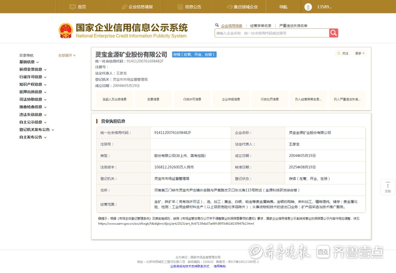Screen dimensions: 396x273
Task: Expand the 司法协助信息 section
Action: [x=33, y=100]
